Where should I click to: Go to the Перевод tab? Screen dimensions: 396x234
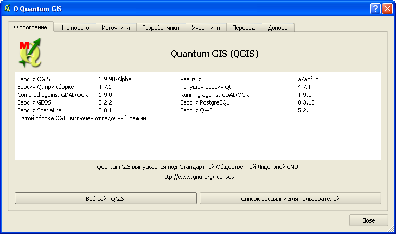tap(244, 28)
